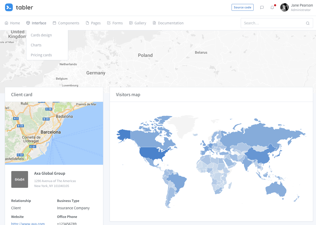Click the Insurance Company value
Viewport: 316px width, 225px height.
point(73,208)
